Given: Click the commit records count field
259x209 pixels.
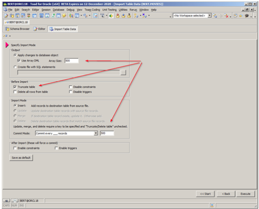Looking at the screenshot, I should (x=107, y=133).
